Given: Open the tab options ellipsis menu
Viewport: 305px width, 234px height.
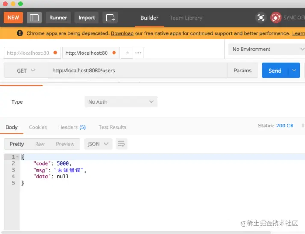Looking at the screenshot, I should click(x=138, y=53).
